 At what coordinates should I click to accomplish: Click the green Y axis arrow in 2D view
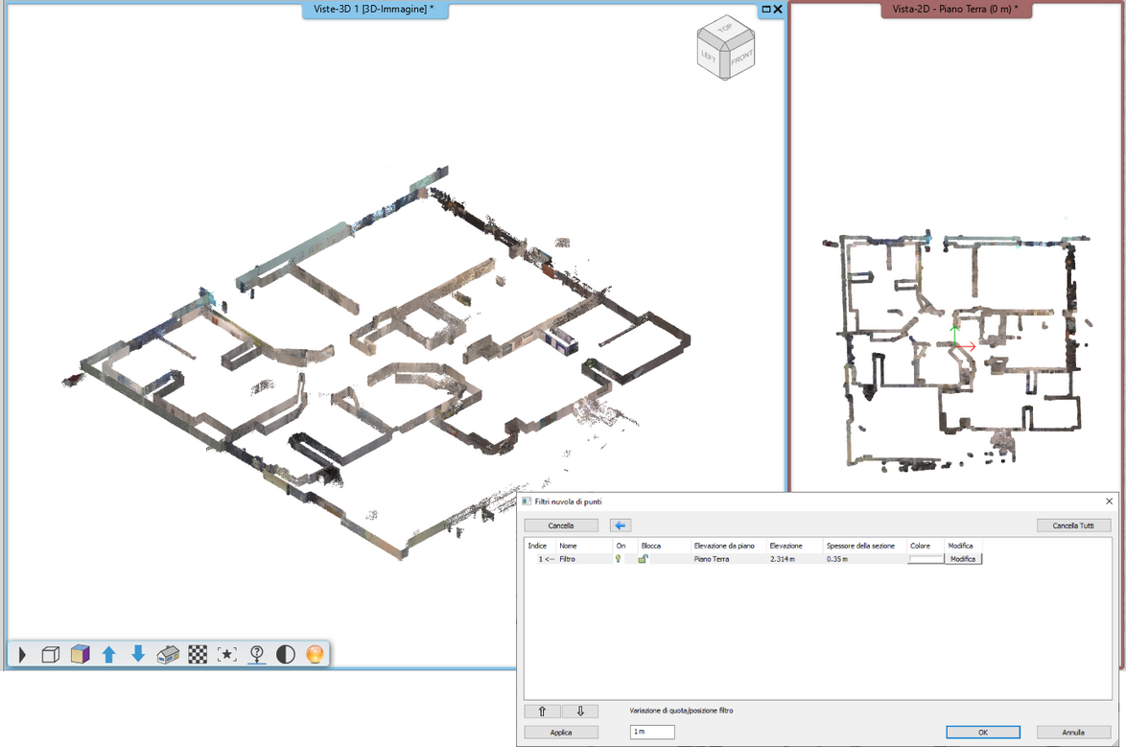pyautogui.click(x=954, y=336)
